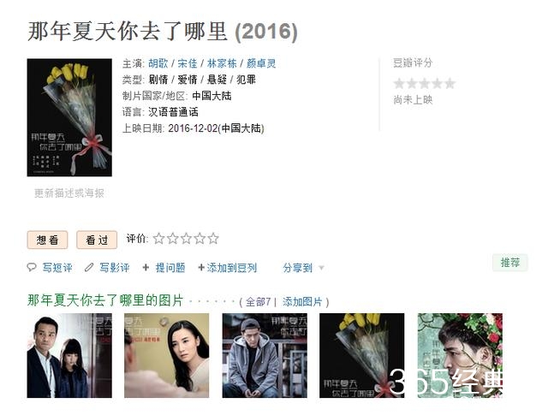The height and width of the screenshot is (415, 548).
Task: Rate the movie five stars
Action: pyautogui.click(x=213, y=239)
